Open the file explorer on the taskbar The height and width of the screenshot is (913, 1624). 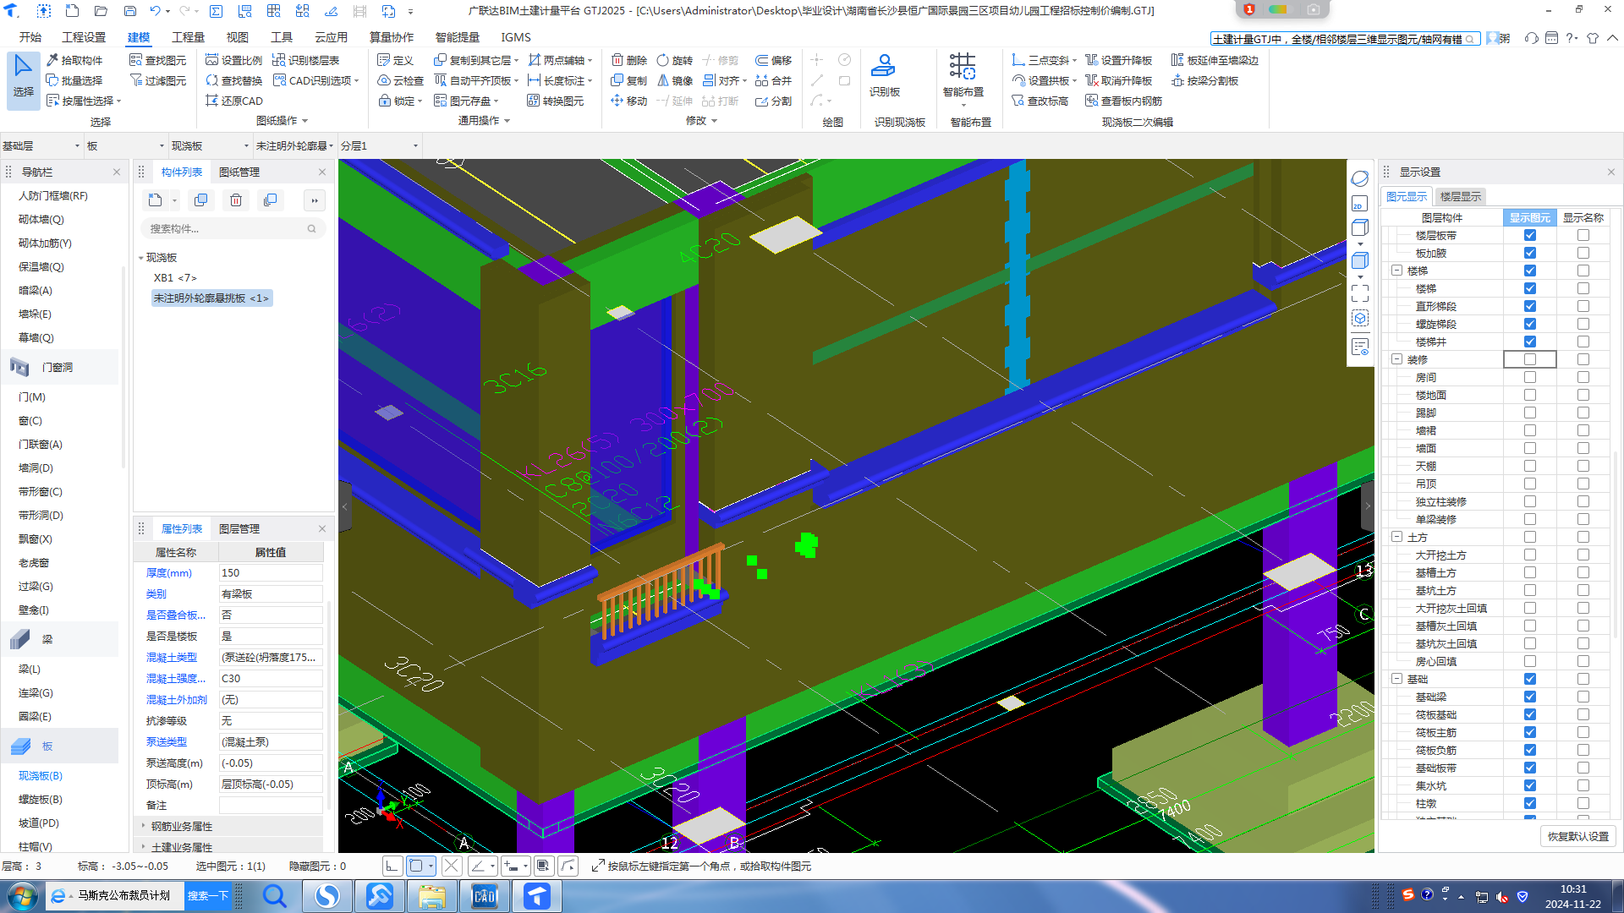point(431,896)
